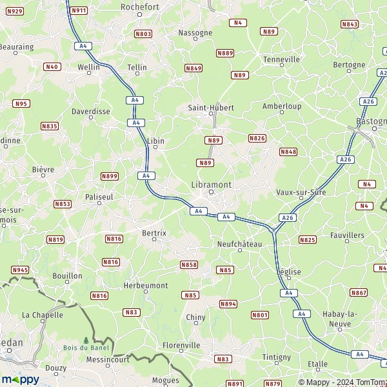Click the Mappy copyright attribution text
Image resolution: width=387 pixels, height=387 pixels.
tap(342, 382)
